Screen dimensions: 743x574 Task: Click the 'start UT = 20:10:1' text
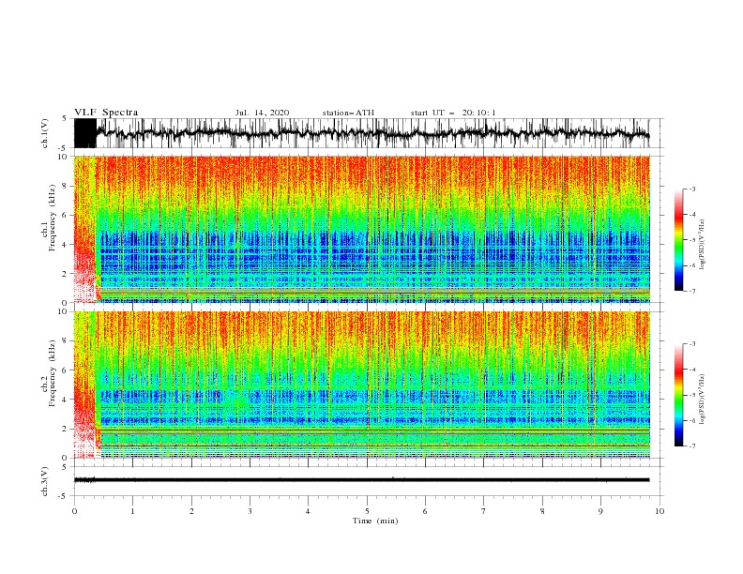point(453,113)
